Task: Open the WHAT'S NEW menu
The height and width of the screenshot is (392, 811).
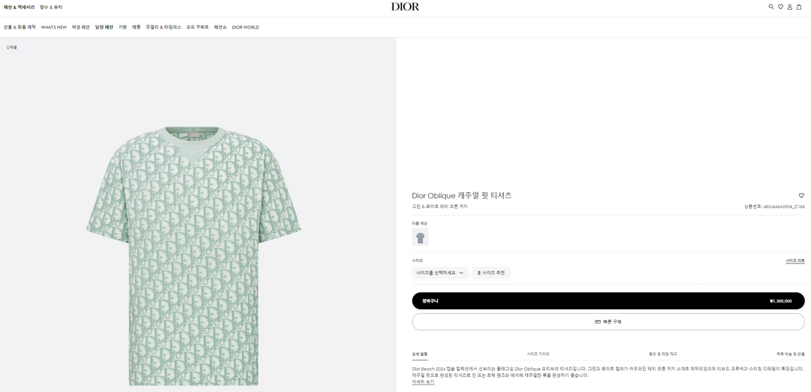Action: pyautogui.click(x=54, y=27)
